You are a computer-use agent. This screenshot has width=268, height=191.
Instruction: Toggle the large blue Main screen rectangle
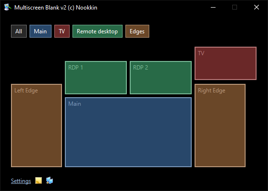coord(128,132)
